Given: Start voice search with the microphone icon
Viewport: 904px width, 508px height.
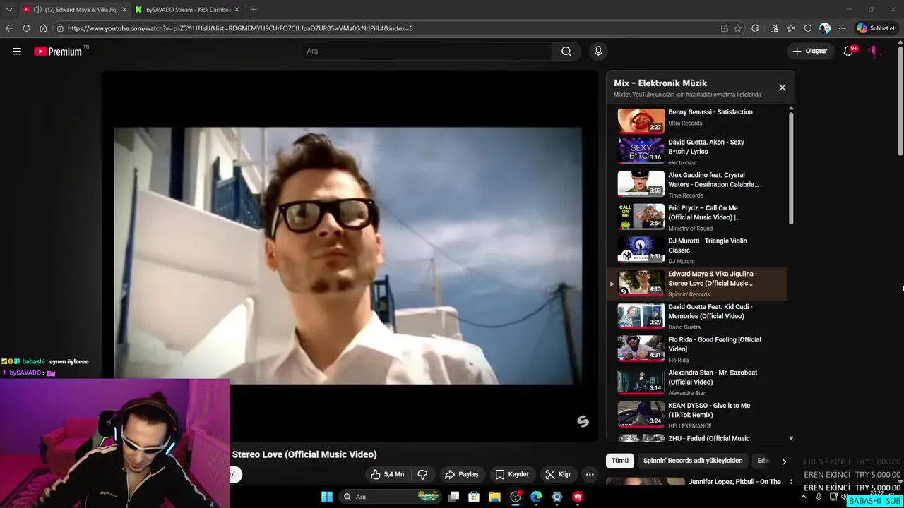Looking at the screenshot, I should coord(598,51).
